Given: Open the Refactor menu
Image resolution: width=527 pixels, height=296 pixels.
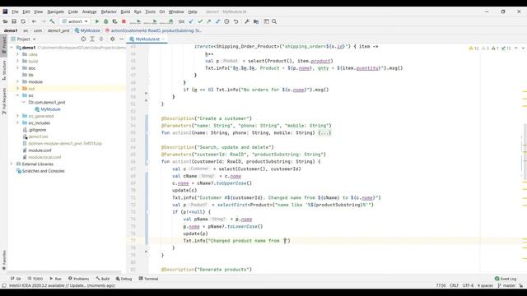Looking at the screenshot, I should tap(109, 12).
